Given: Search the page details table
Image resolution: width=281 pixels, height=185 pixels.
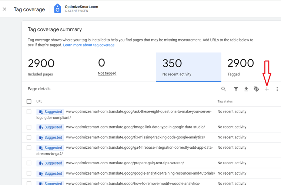Looking at the screenshot, I should click(x=223, y=89).
